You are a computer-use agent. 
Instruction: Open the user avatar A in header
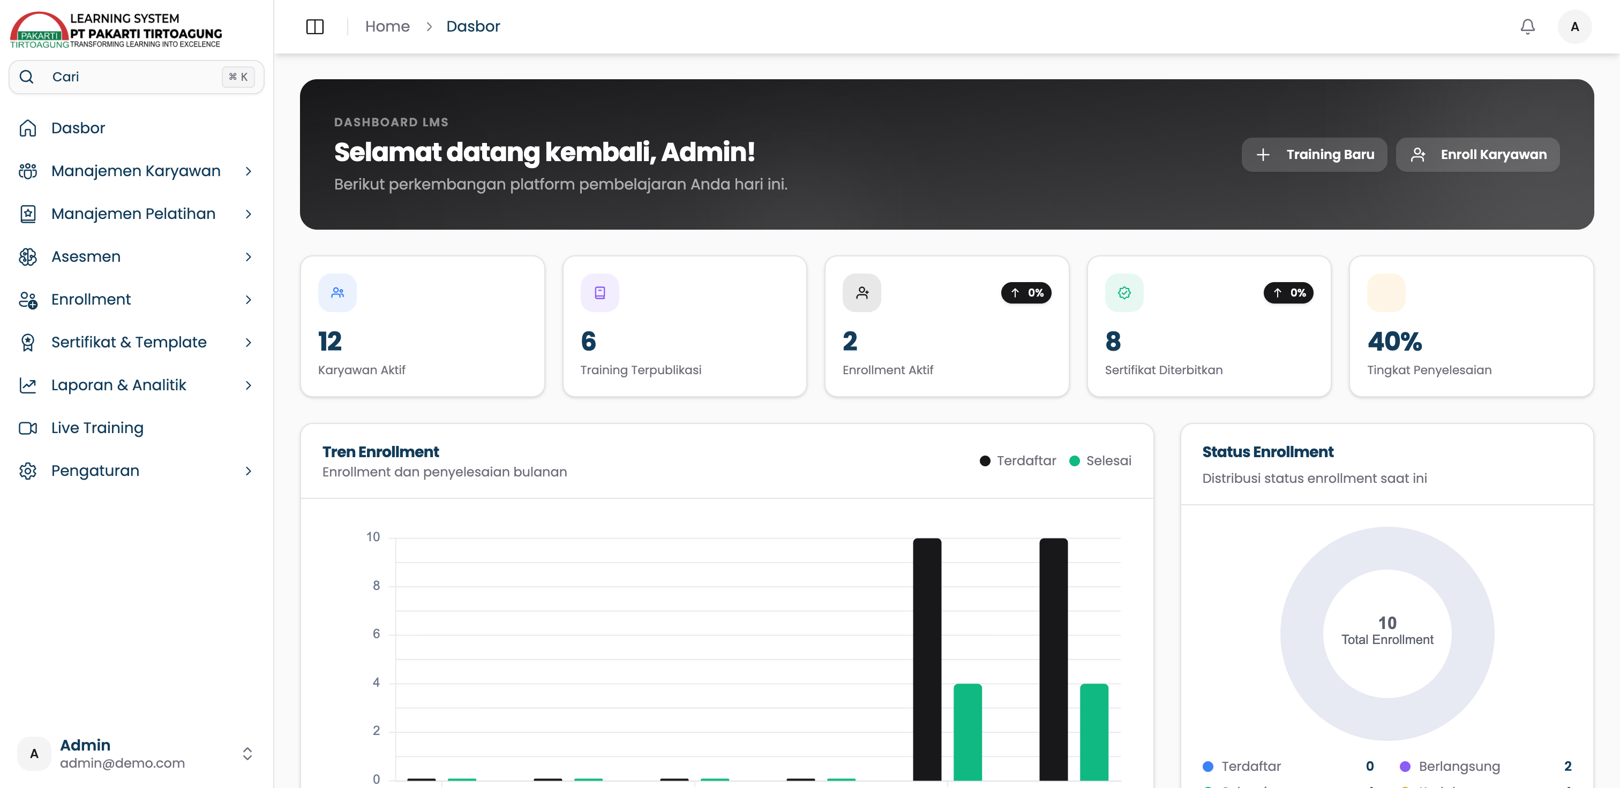coord(1574,26)
